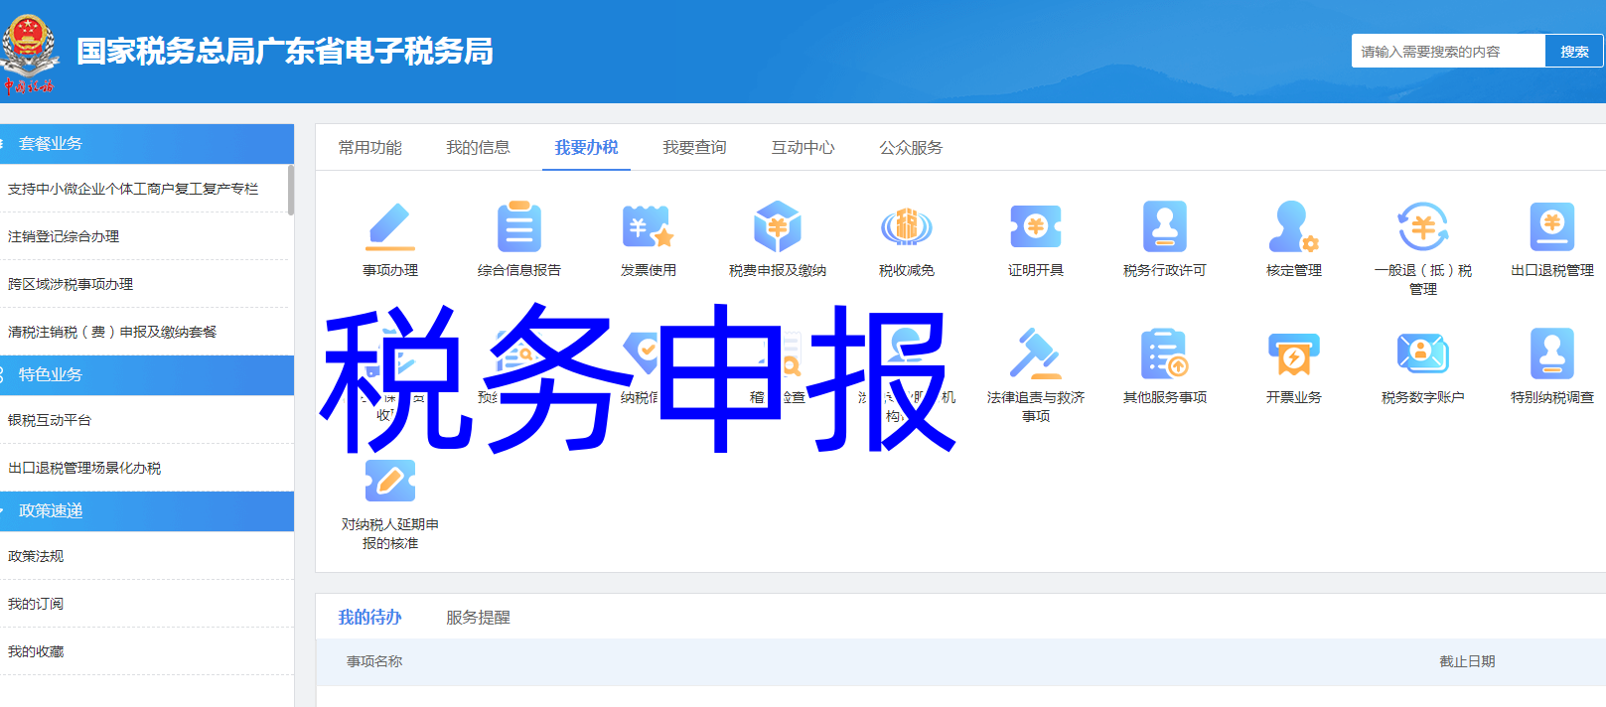
Task: Open the 核定管理 person-gear icon
Action: [1294, 227]
